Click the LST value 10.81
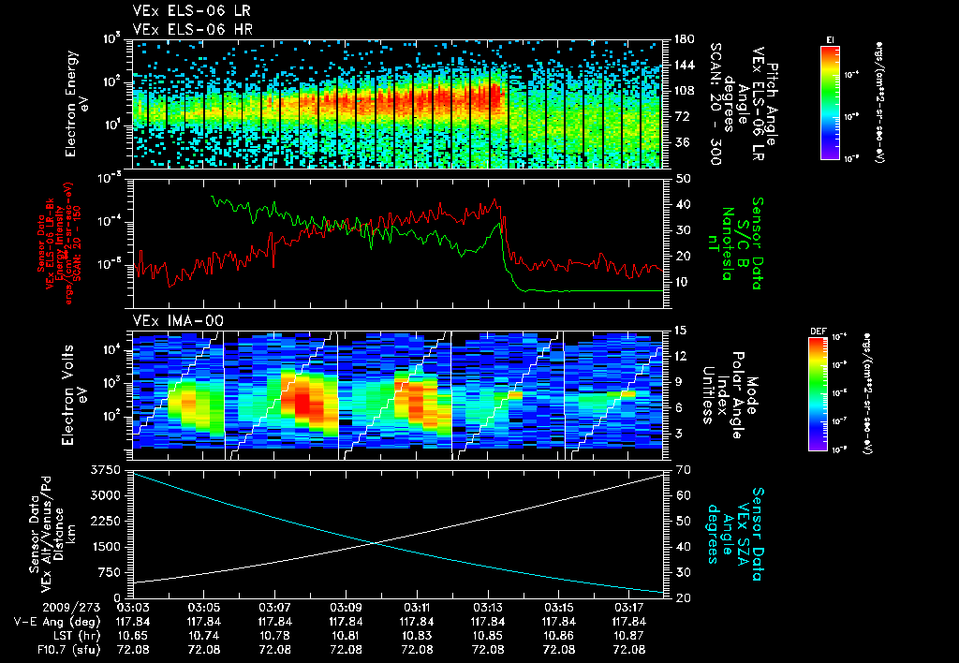Screen dimensions: 959x663 [346, 636]
